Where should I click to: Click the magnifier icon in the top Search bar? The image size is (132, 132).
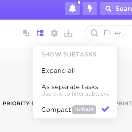point(108,9)
